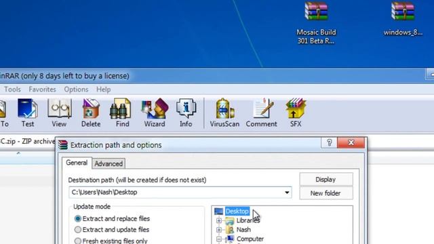Open Mosaic Build 301 Beta desktop archive
Screen dimensions: 434x244
316,22
